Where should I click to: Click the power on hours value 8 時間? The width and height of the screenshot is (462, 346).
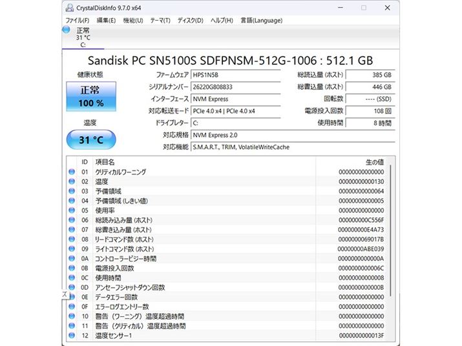[370, 123]
